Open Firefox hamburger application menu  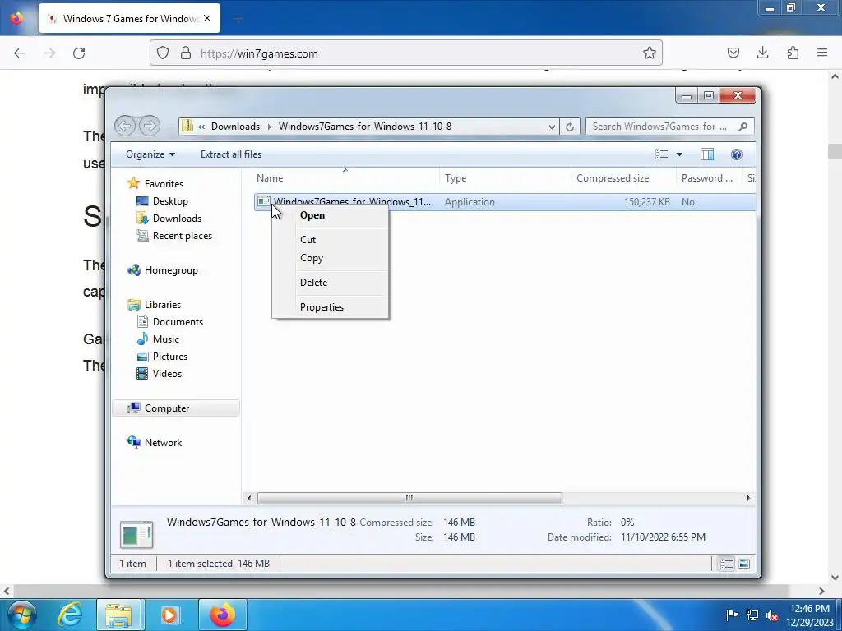click(822, 53)
